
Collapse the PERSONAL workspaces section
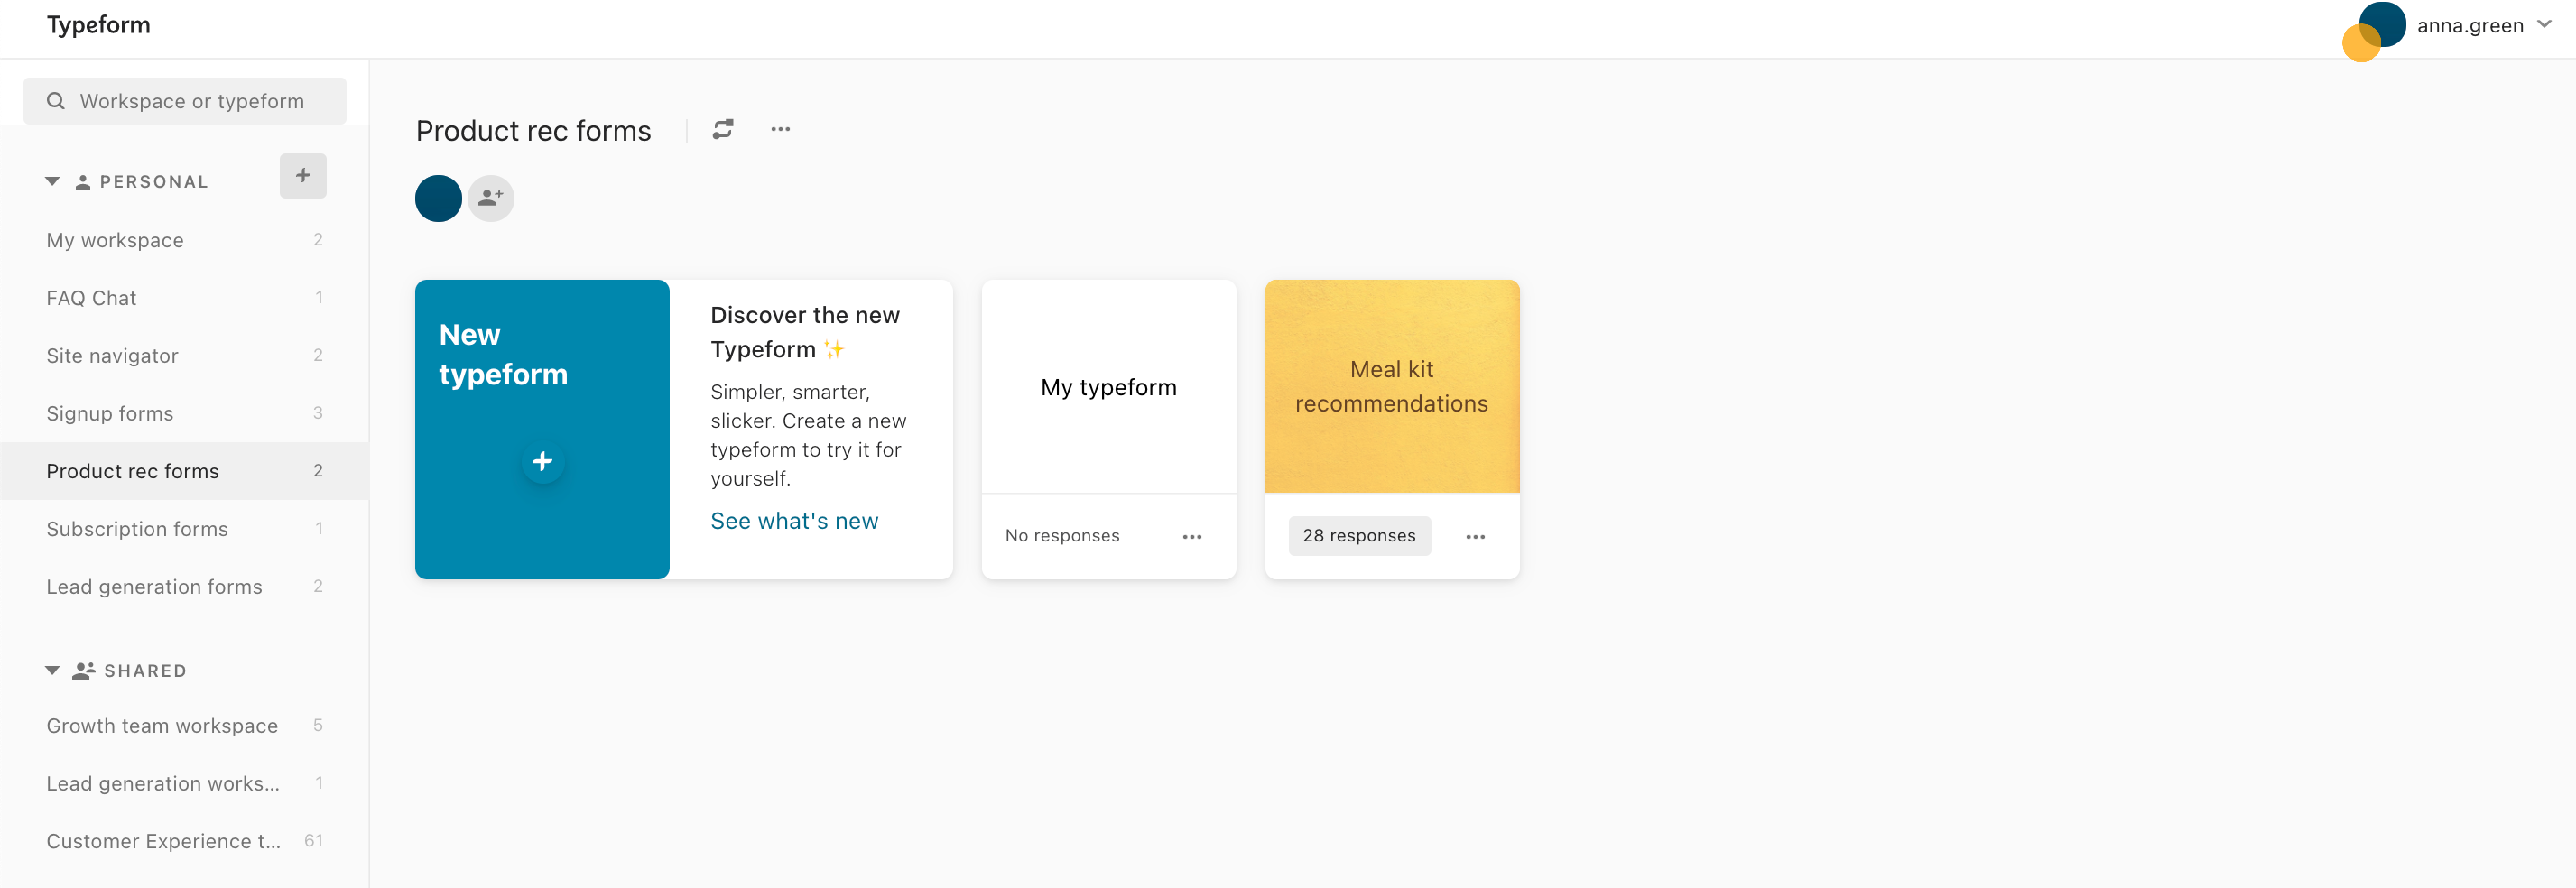click(x=52, y=182)
